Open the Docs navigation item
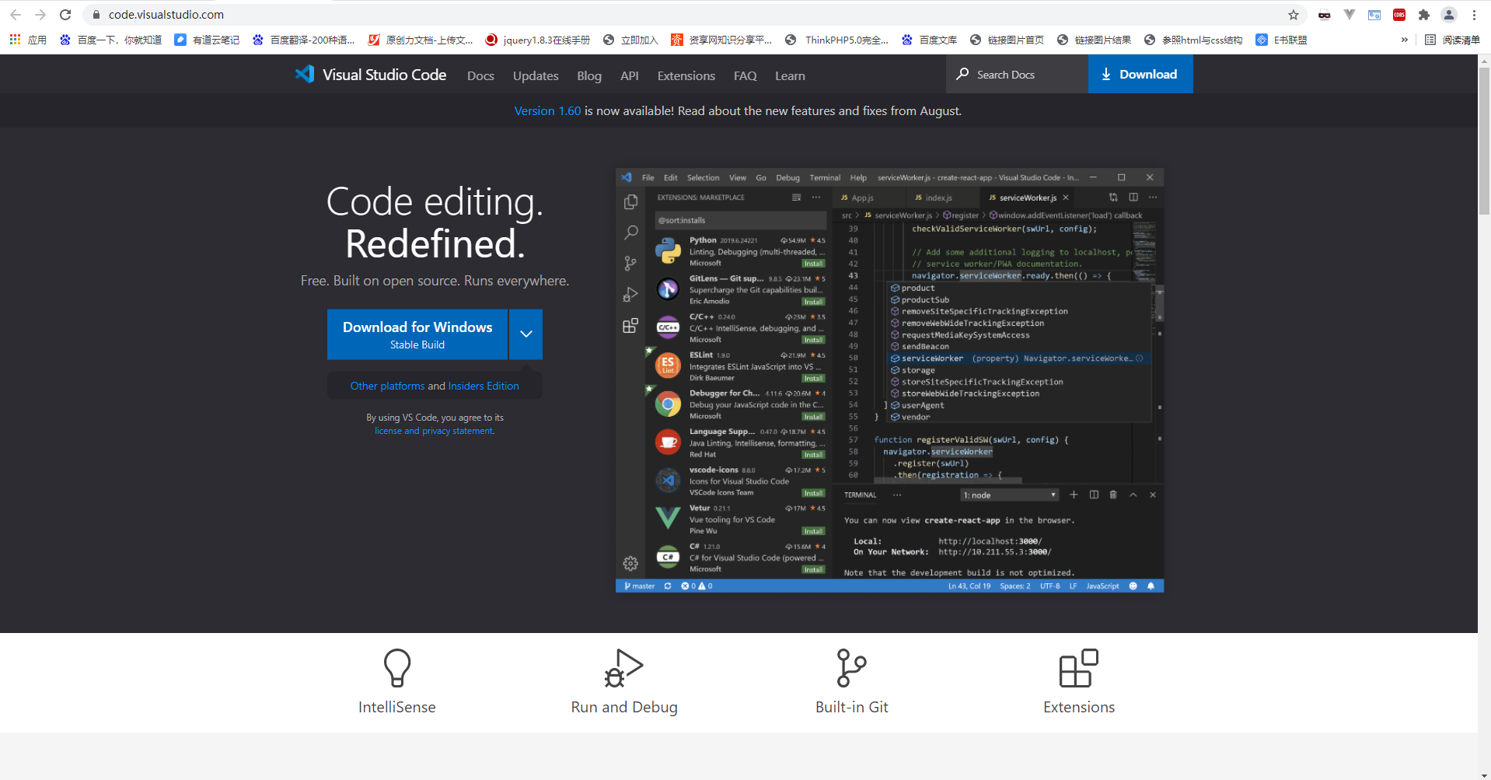The height and width of the screenshot is (780, 1491). pos(480,75)
